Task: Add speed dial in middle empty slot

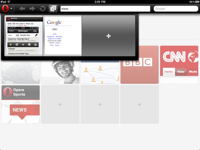Action: pyautogui.click(x=100, y=104)
